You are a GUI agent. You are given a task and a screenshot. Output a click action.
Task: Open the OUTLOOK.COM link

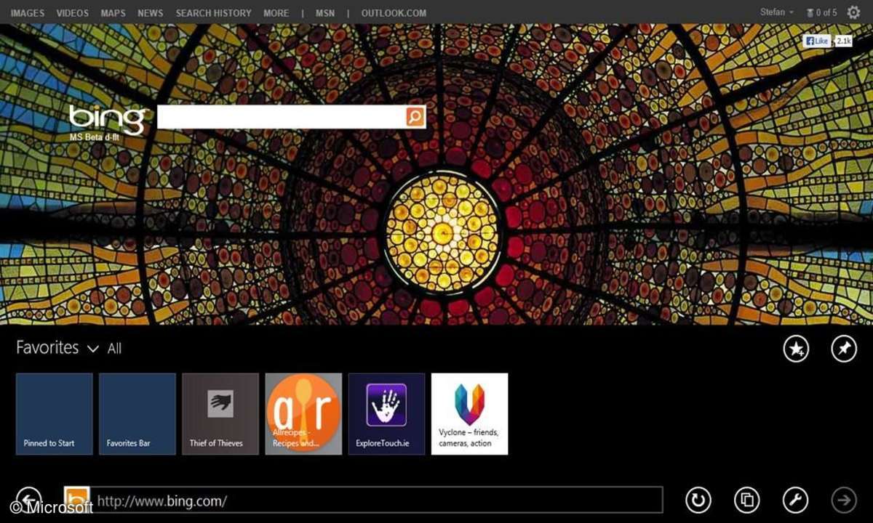pyautogui.click(x=394, y=13)
